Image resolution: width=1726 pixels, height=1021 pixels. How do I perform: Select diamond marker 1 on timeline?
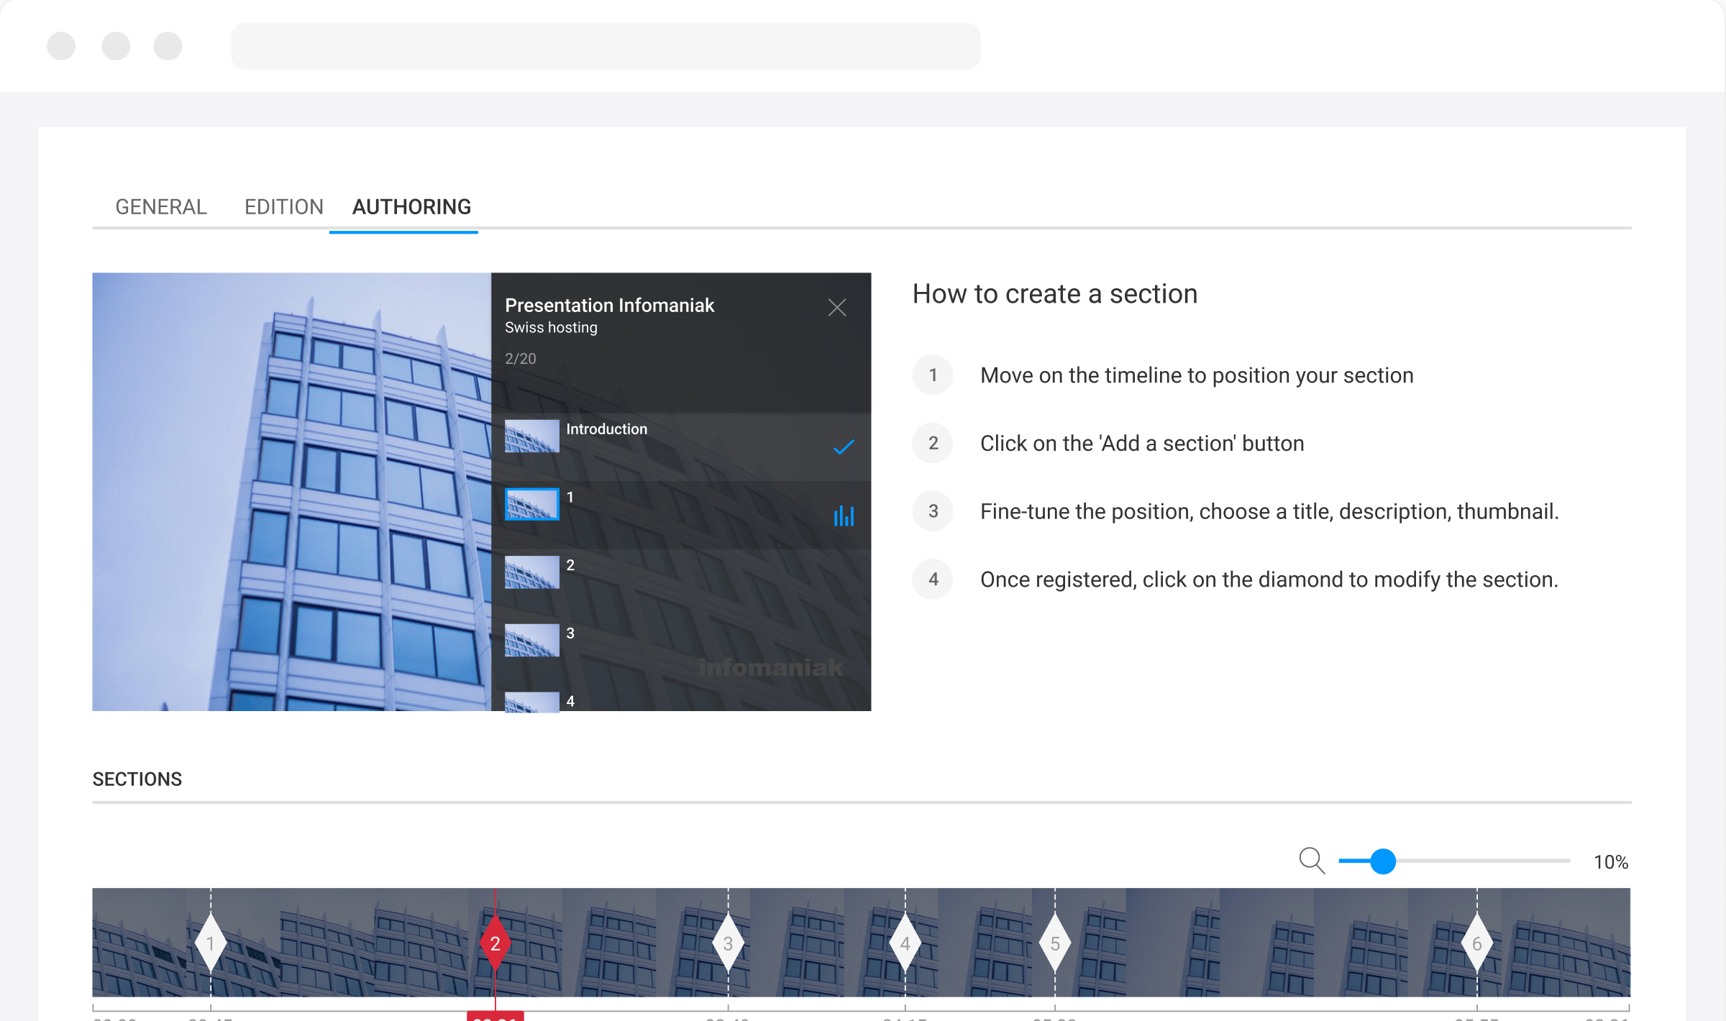point(210,943)
